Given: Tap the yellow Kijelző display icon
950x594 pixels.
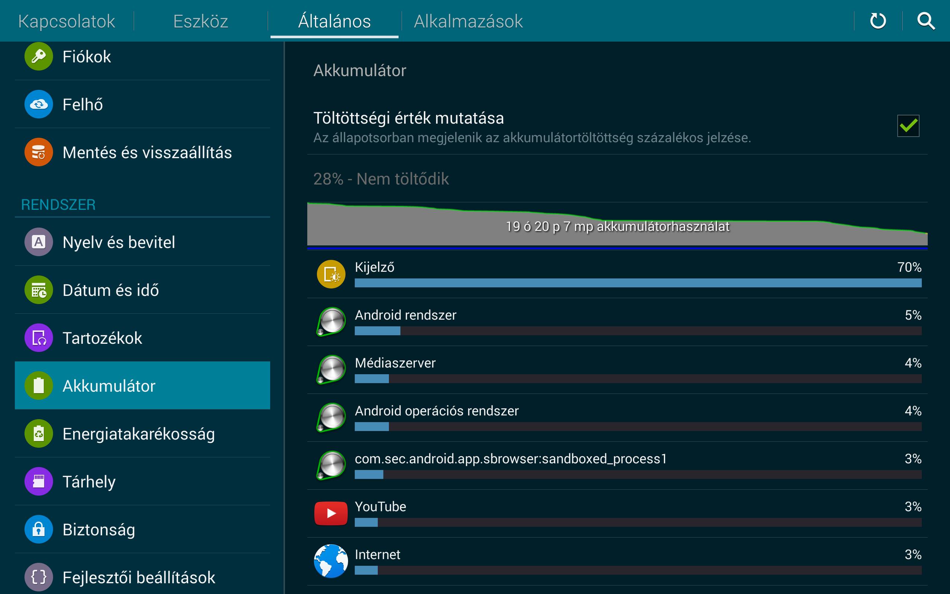Looking at the screenshot, I should [x=331, y=274].
